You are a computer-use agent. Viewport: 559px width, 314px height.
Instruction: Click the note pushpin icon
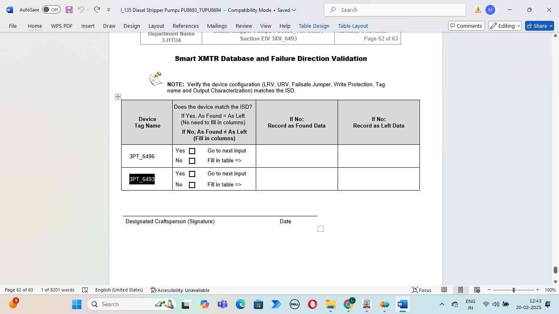point(156,78)
